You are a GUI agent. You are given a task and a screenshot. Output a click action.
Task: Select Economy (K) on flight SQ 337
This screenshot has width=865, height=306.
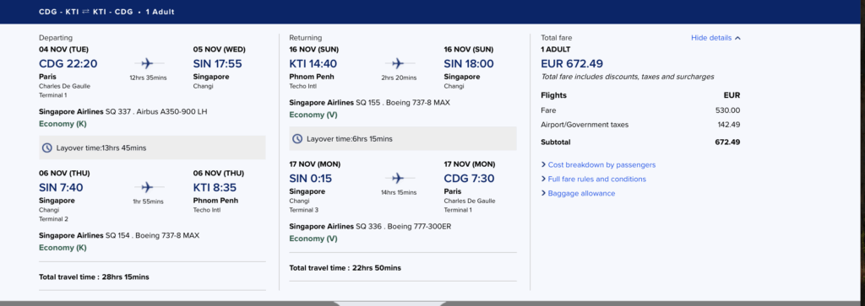click(x=63, y=124)
